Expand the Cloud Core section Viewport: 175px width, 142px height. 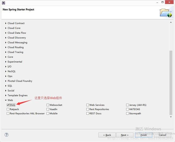(x=6, y=28)
